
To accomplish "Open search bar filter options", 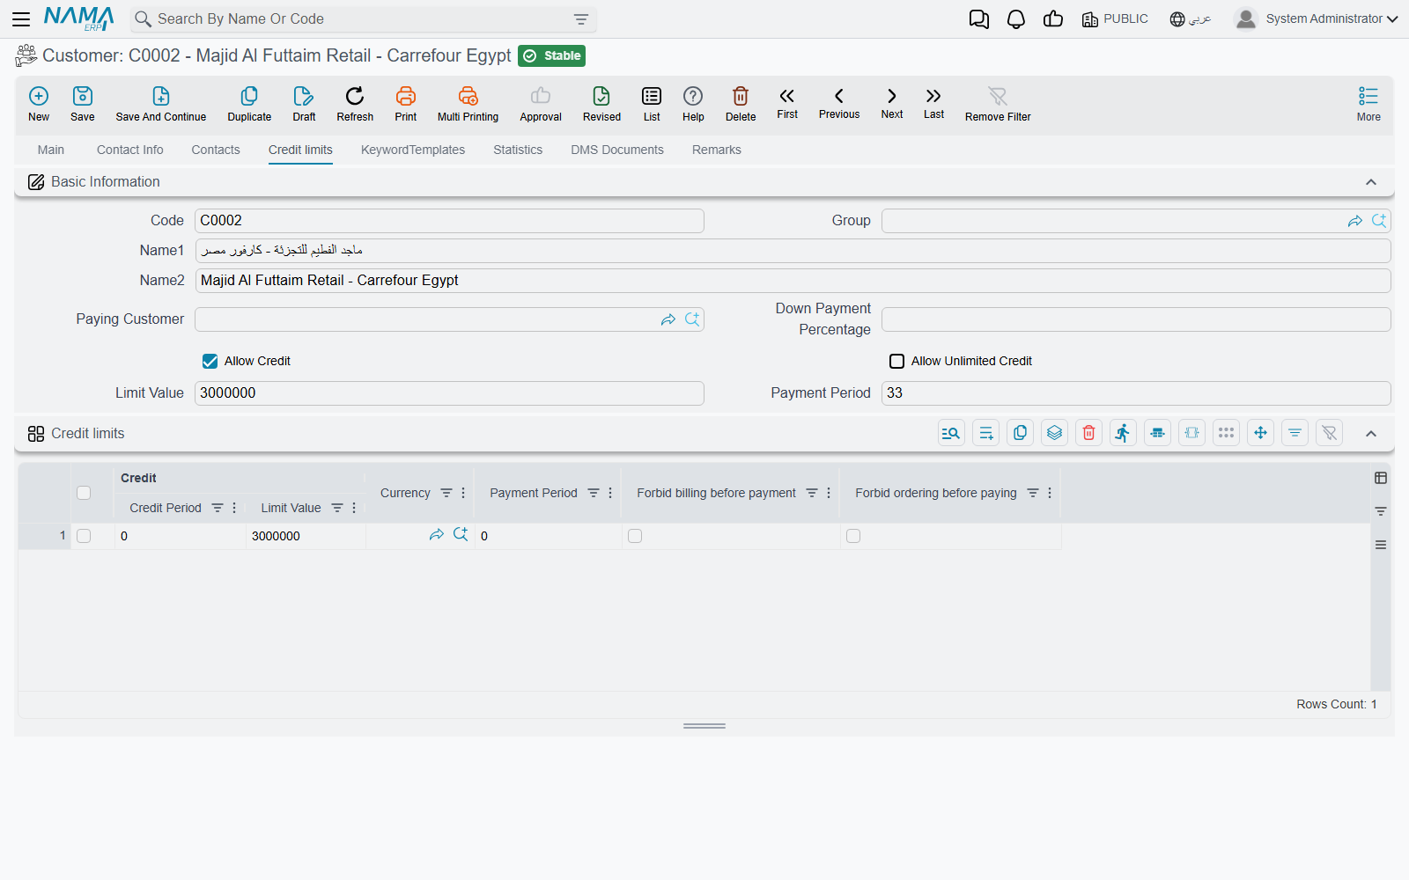I will tap(581, 19).
